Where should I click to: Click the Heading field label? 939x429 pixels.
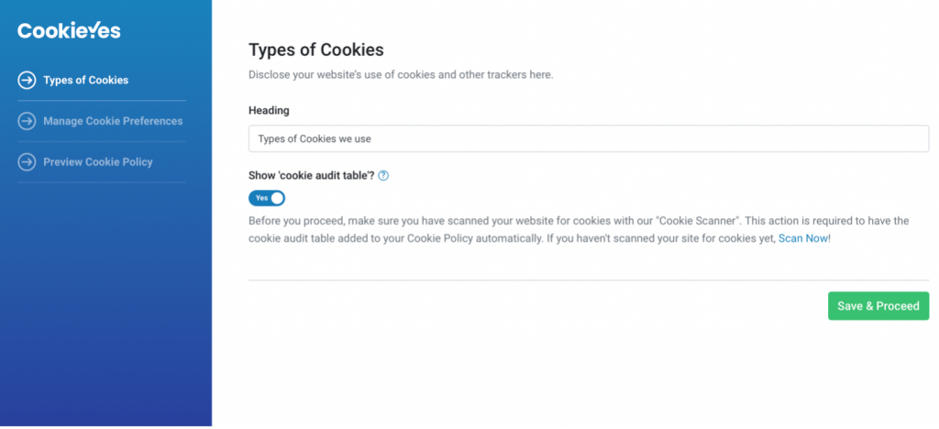pos(269,111)
